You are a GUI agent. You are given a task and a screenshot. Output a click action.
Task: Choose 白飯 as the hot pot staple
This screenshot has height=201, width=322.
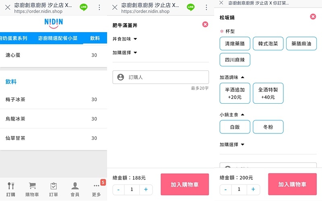tap(235, 127)
